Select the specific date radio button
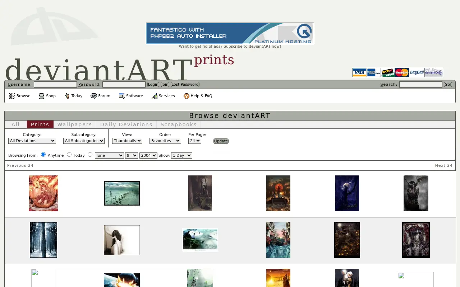The height and width of the screenshot is (287, 460). point(90,155)
